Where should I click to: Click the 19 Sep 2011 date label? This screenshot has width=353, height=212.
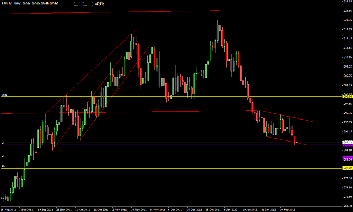45,210
